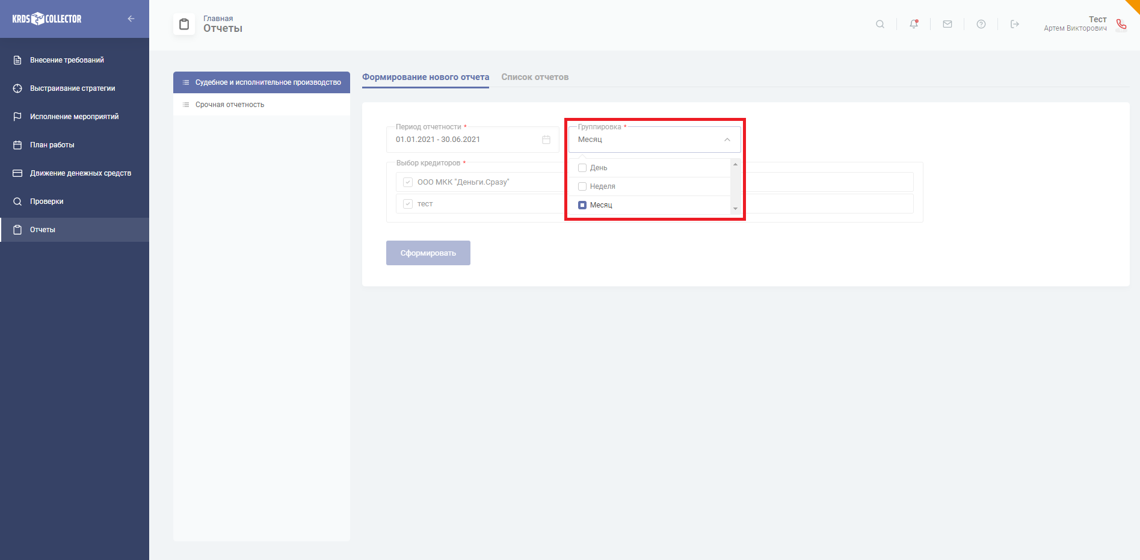Click the Период отчетности date field
Image resolution: width=1140 pixels, height=560 pixels.
(473, 140)
